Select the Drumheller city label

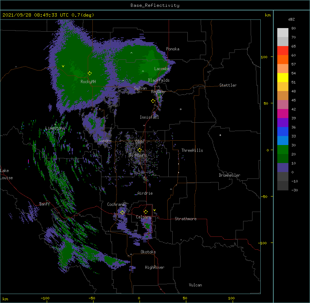(x=229, y=175)
